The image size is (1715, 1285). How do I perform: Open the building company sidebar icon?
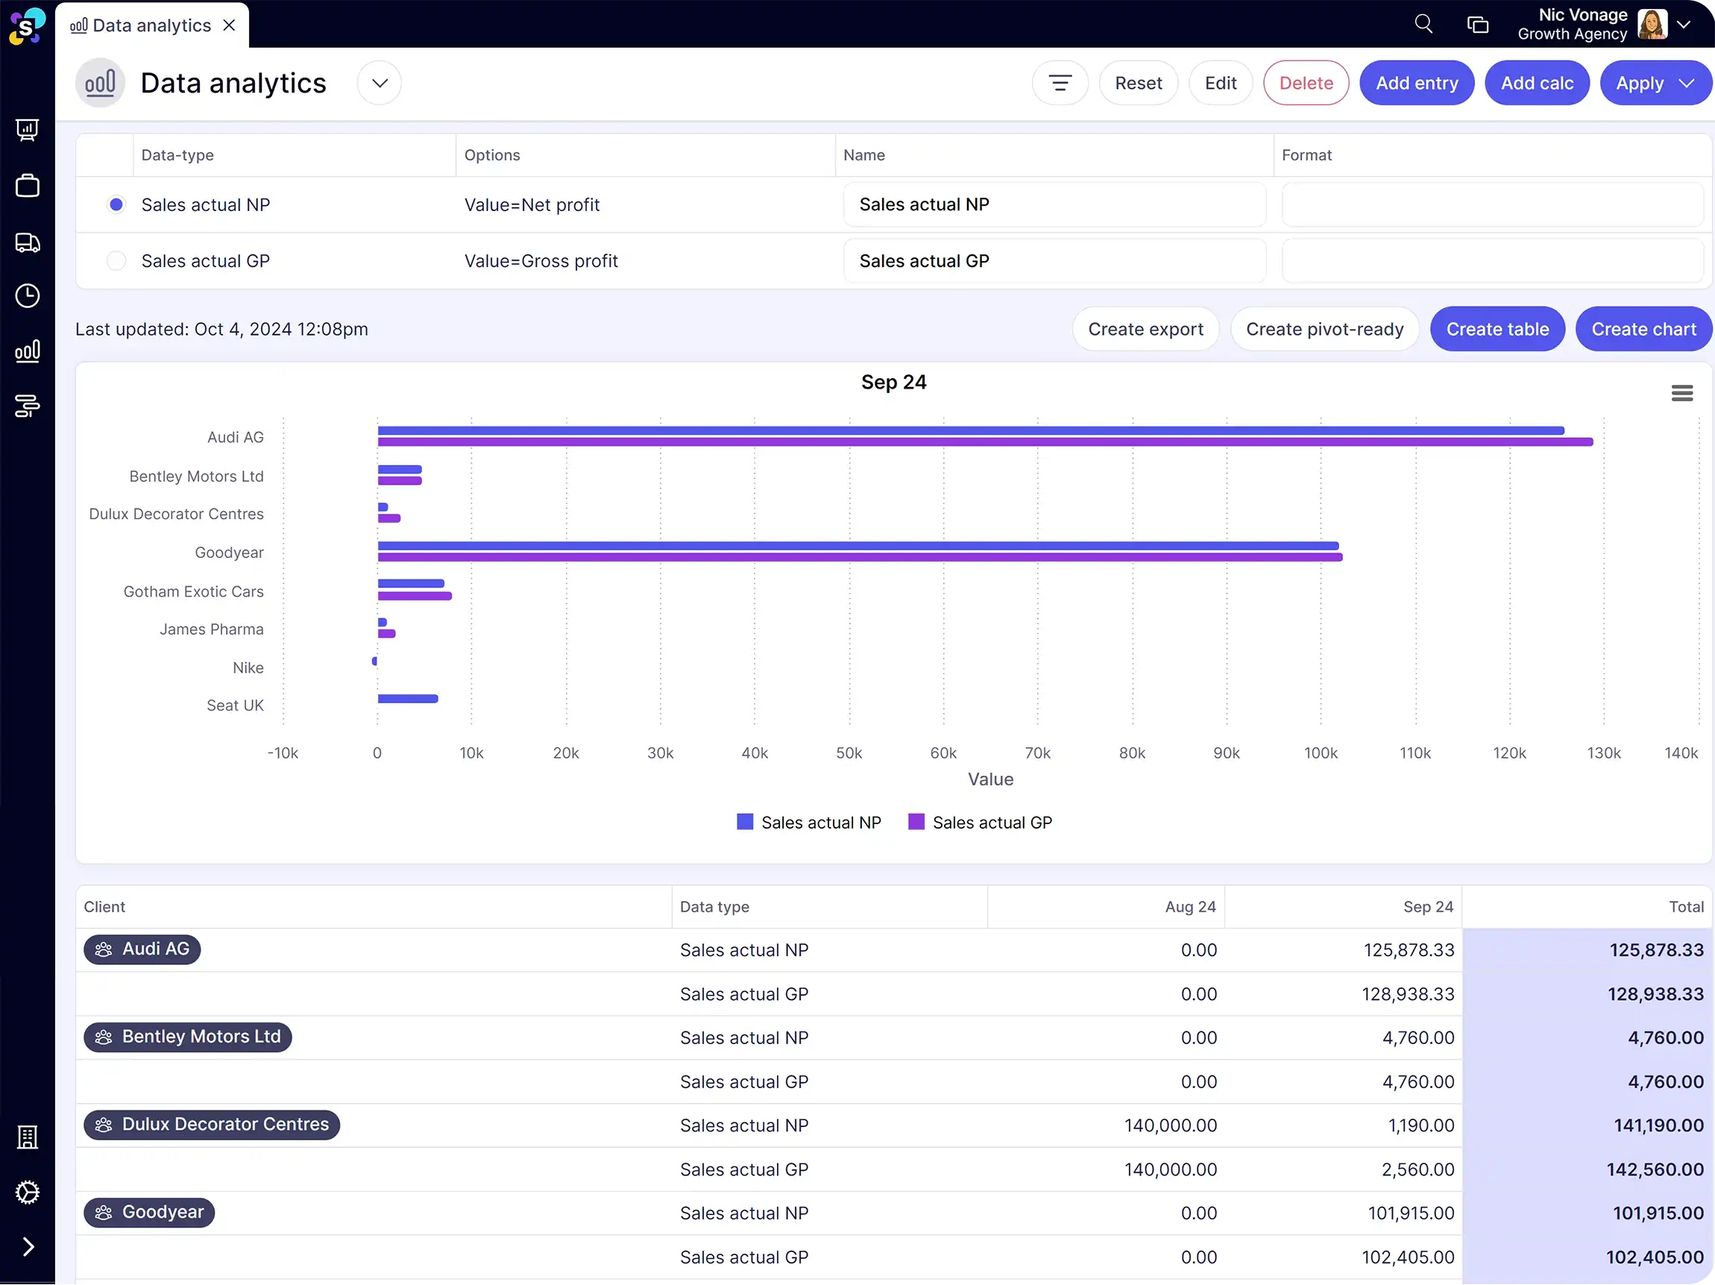point(27,1137)
